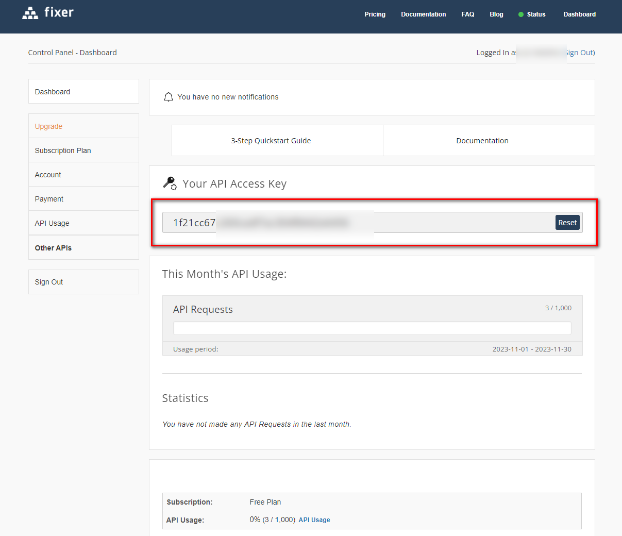
Task: Click the green Status indicator dot
Action: coord(520,14)
